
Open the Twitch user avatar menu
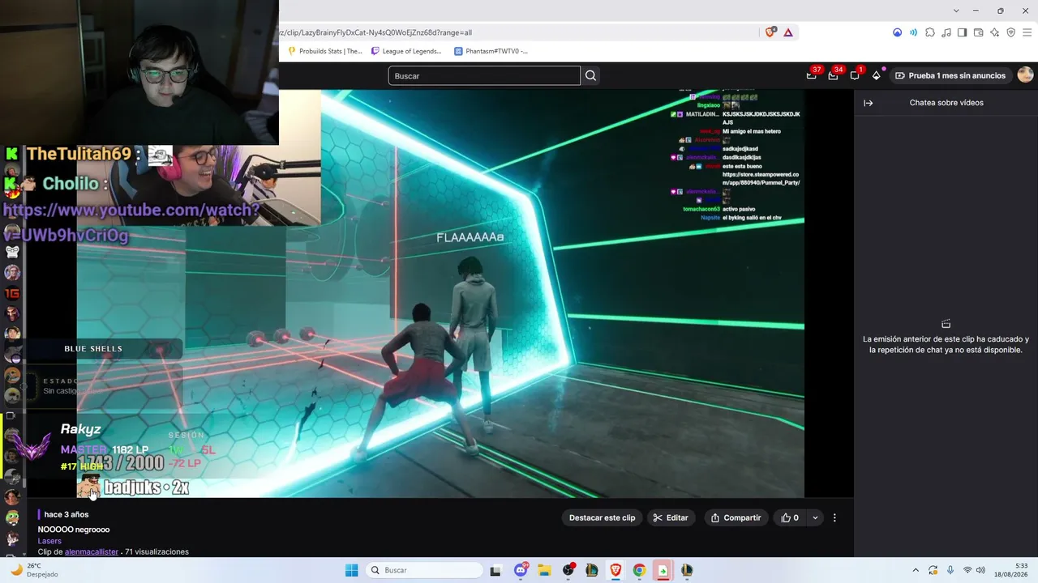coord(1025,75)
